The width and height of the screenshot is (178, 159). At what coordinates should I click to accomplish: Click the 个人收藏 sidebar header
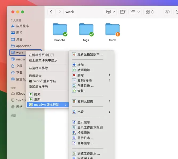coord(16,20)
